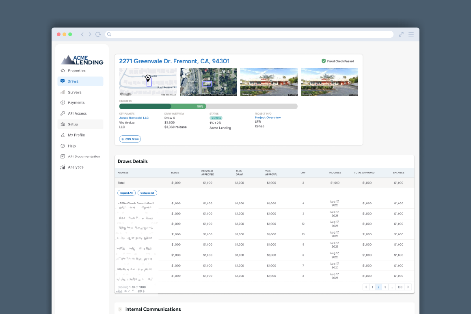The height and width of the screenshot is (314, 471).
Task: Open Analytics in the sidebar
Action: click(x=76, y=167)
